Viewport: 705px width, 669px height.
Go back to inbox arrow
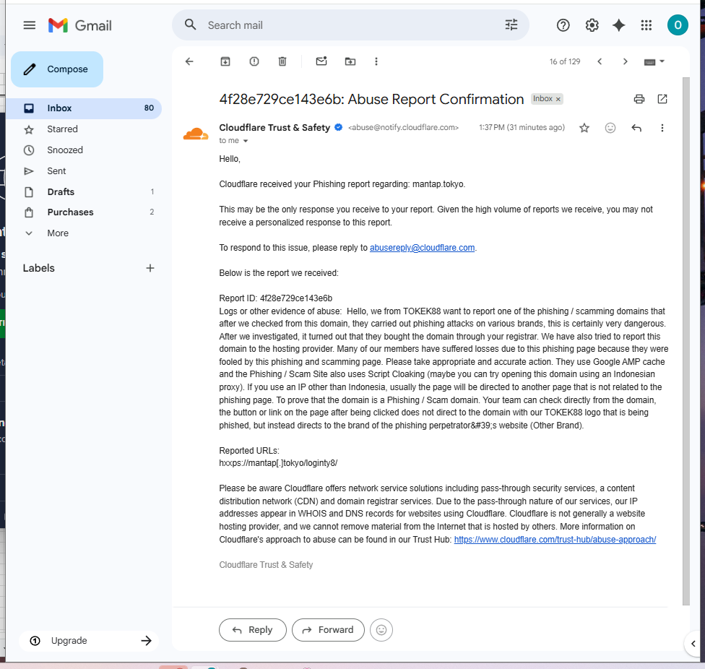pyautogui.click(x=189, y=61)
